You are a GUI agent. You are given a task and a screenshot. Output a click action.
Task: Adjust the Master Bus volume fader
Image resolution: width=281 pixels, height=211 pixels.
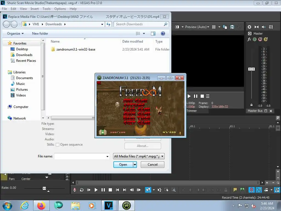pos(251,69)
